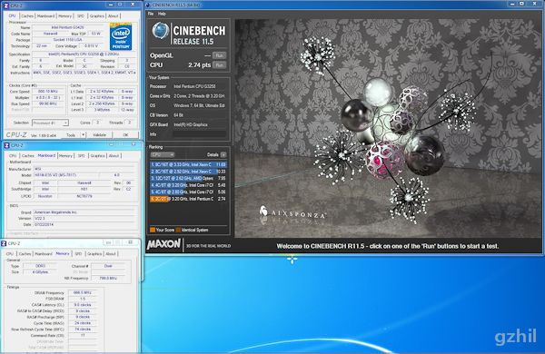Select SPD tab in CPU-Z Mainboard window
545x354 pixels.
click(82, 155)
